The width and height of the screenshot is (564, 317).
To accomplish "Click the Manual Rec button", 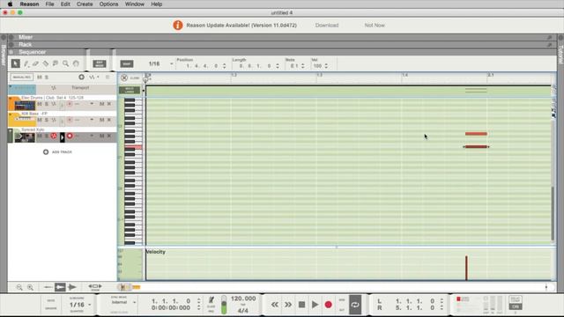I will 22,77.
